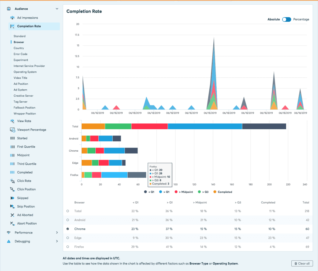This screenshot has height=271, width=318.
Task: Open the Tag Server breakdown
Action: (x=20, y=102)
